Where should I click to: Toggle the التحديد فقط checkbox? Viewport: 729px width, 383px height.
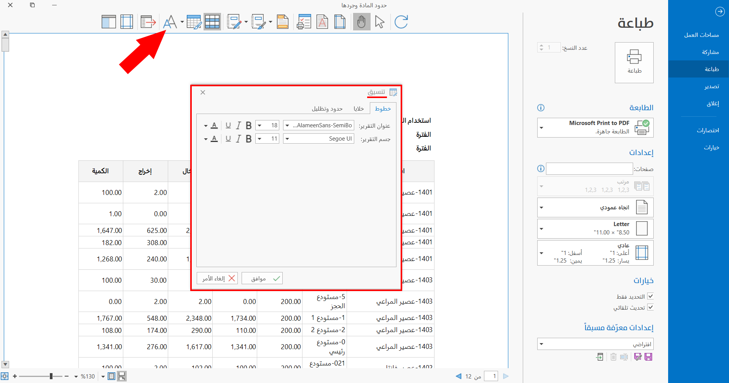(650, 296)
